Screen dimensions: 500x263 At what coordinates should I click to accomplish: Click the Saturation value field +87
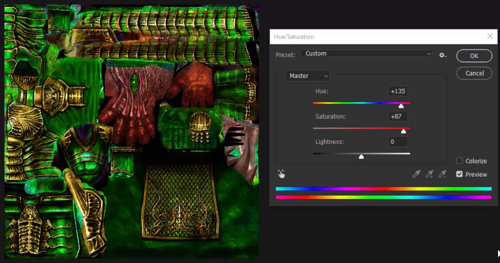click(x=397, y=116)
